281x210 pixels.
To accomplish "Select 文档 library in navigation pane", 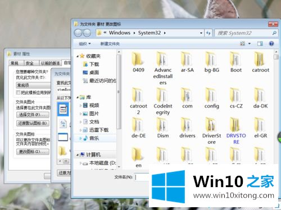I will click(91, 122).
